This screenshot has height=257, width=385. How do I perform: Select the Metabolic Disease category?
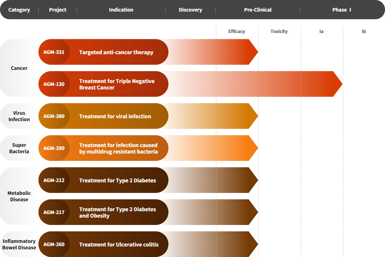tap(19, 196)
